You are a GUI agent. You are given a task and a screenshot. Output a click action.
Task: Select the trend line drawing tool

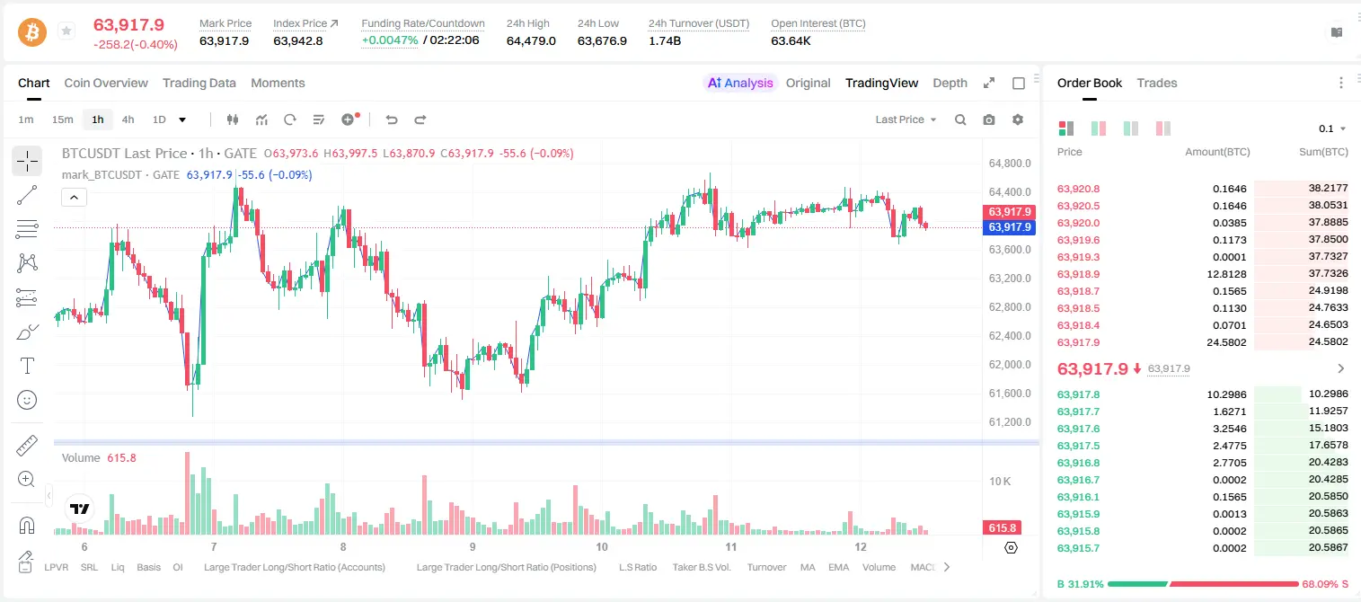[27, 195]
